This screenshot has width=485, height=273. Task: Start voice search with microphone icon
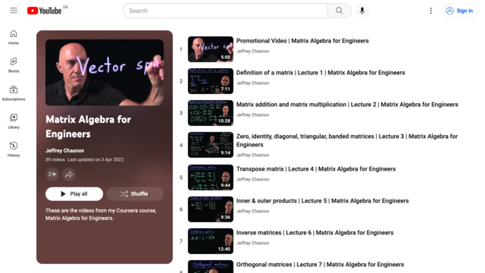(x=362, y=11)
